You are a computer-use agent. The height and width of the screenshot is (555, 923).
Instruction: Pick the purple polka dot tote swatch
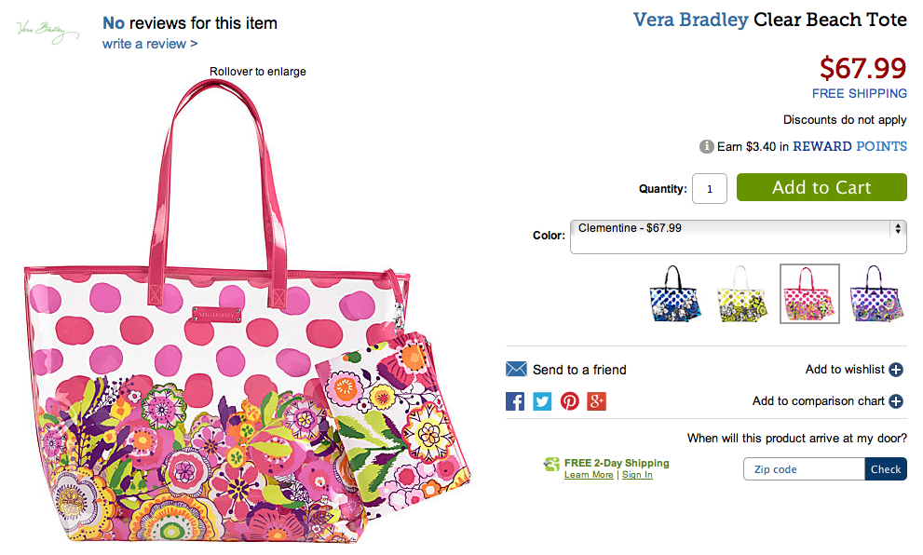pos(876,295)
